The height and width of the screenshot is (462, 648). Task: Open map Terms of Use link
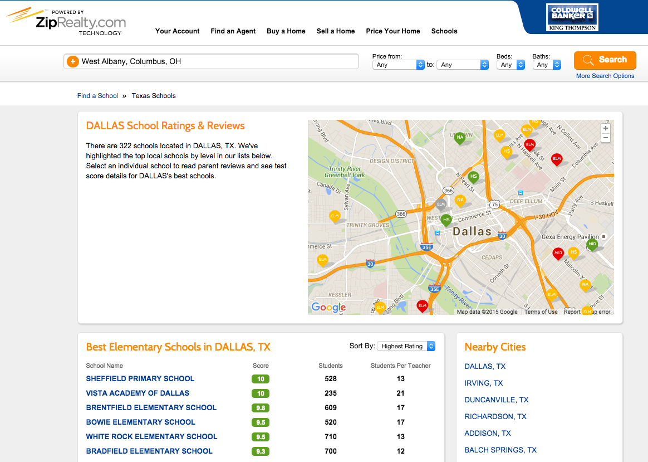[541, 312]
